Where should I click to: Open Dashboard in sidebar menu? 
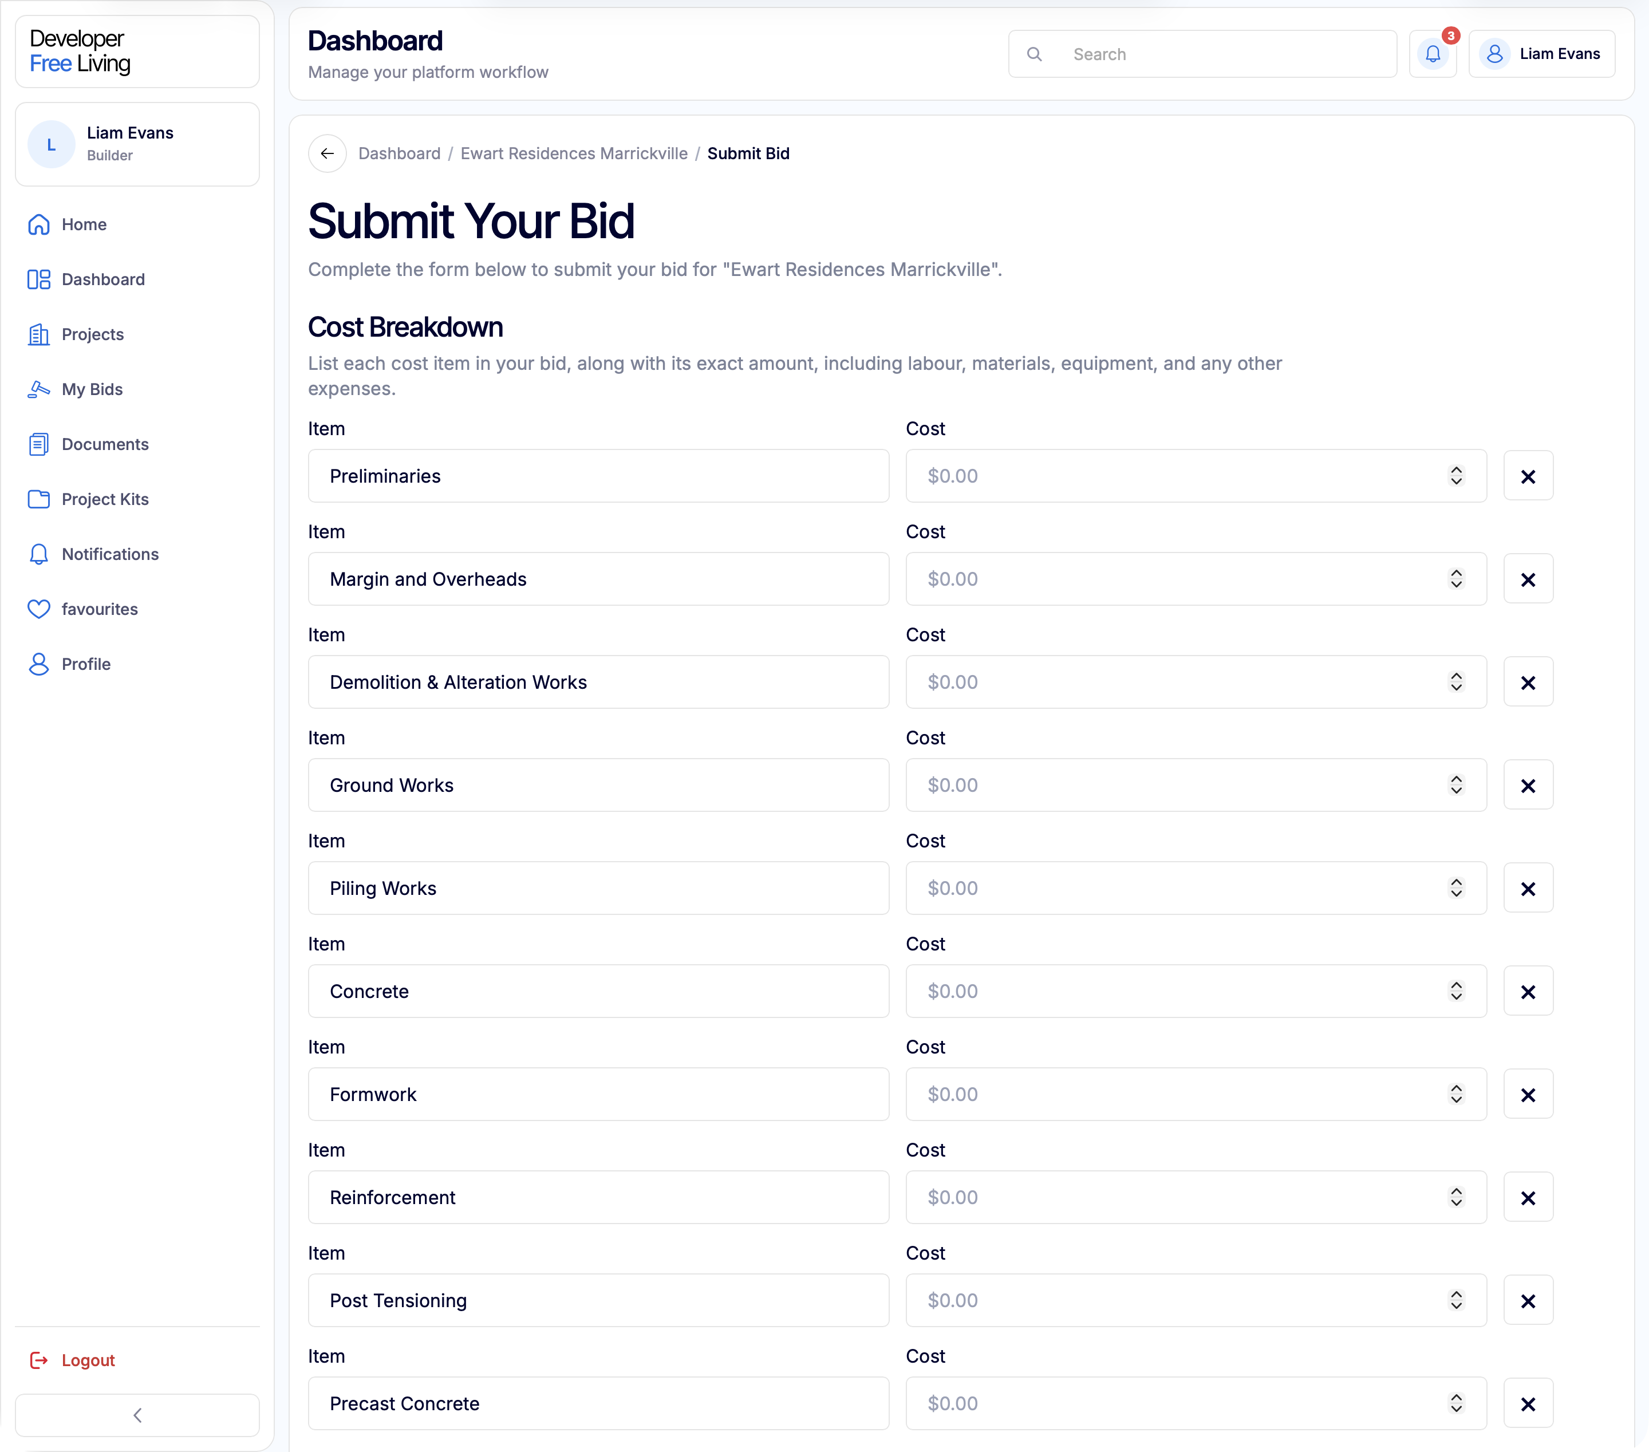(x=137, y=279)
